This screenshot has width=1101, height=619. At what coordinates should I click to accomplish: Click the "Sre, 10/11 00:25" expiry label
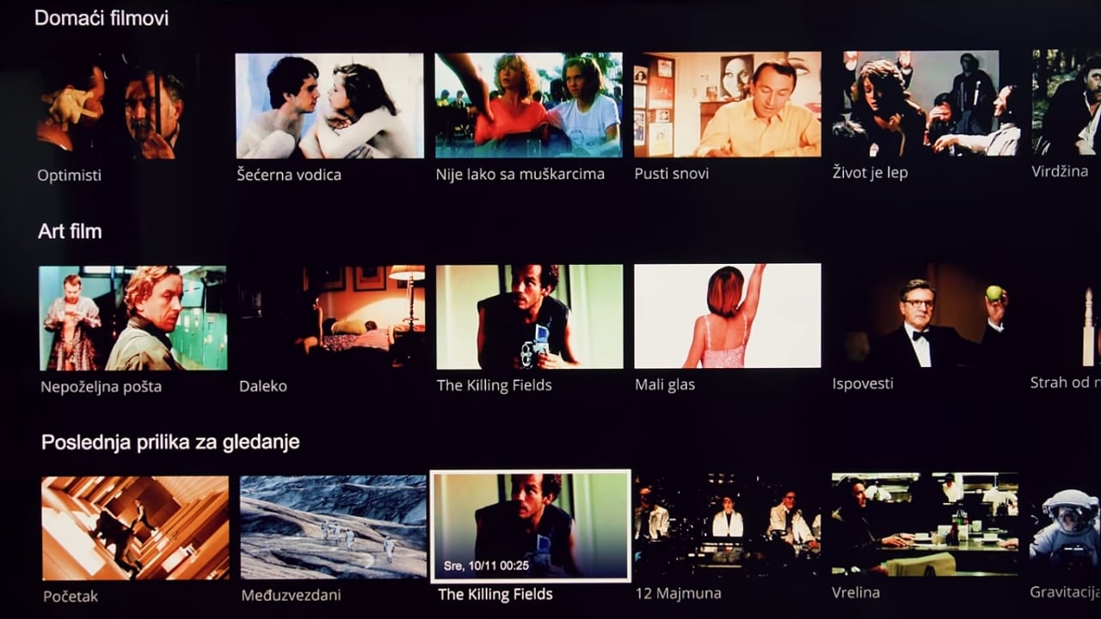(486, 566)
